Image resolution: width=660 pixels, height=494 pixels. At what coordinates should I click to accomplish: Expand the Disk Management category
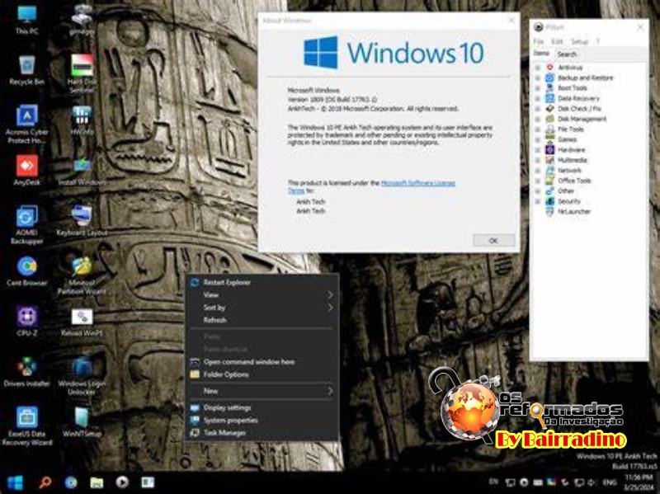[x=538, y=119]
